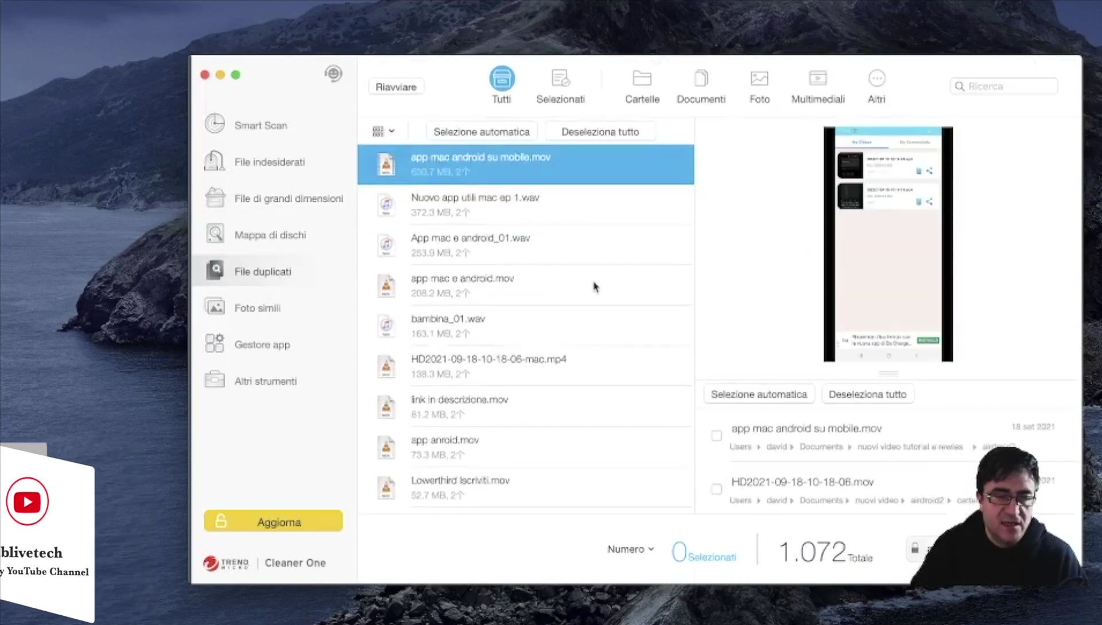1102x625 pixels.
Task: Switch to Altri filter
Action: click(x=876, y=86)
